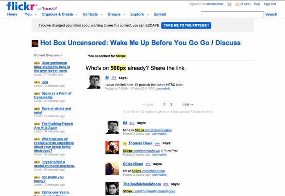Screen dimensions: 285x196
Task: Click the next page arrow link
Action: tap(188, 104)
